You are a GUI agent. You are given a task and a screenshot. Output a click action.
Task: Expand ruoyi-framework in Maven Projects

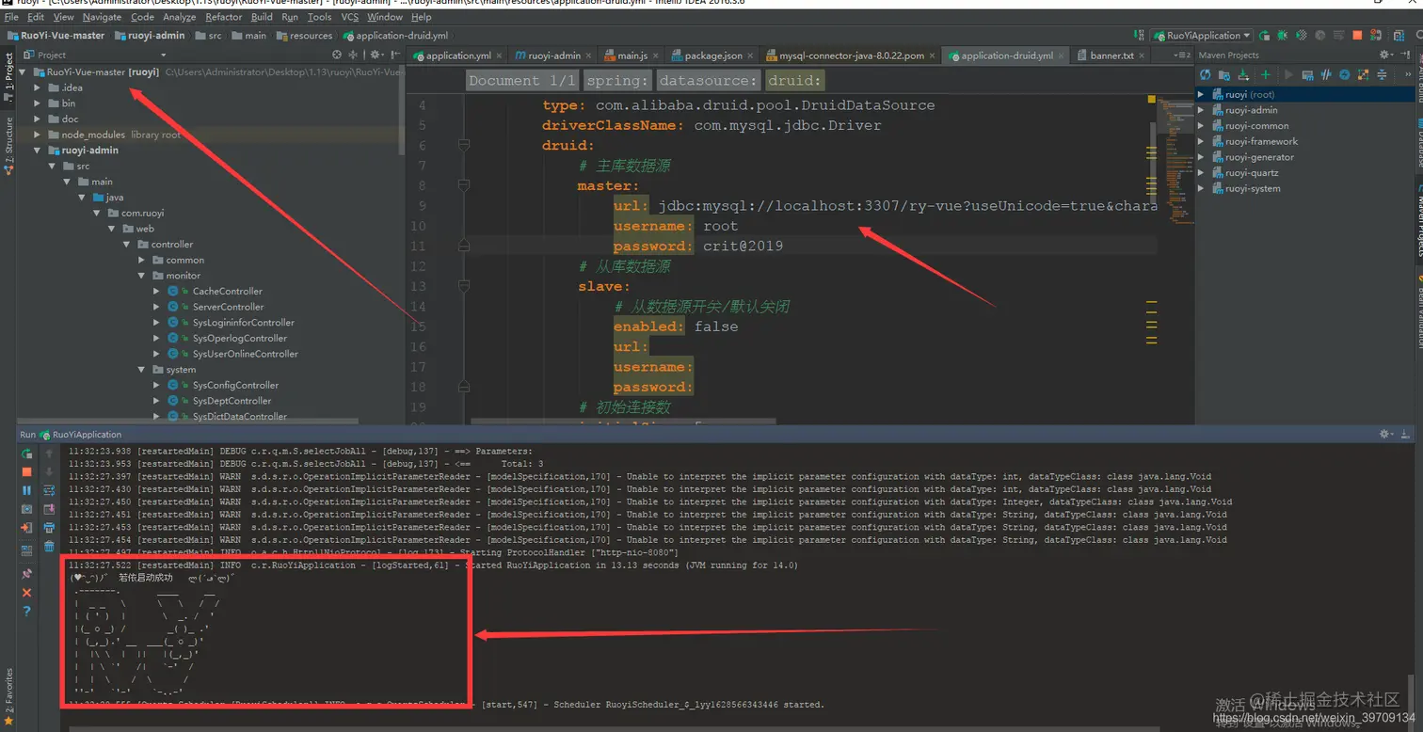coord(1201,141)
